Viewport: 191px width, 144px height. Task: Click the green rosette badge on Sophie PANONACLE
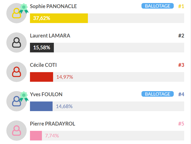point(24,8)
